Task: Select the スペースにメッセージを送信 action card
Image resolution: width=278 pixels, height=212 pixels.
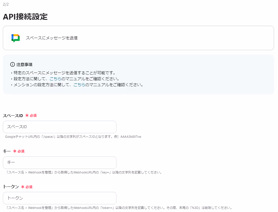Action: (138, 38)
